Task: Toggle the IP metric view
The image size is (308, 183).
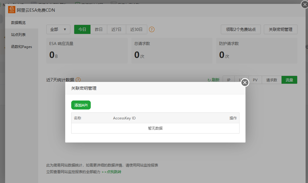Action: (x=228, y=79)
